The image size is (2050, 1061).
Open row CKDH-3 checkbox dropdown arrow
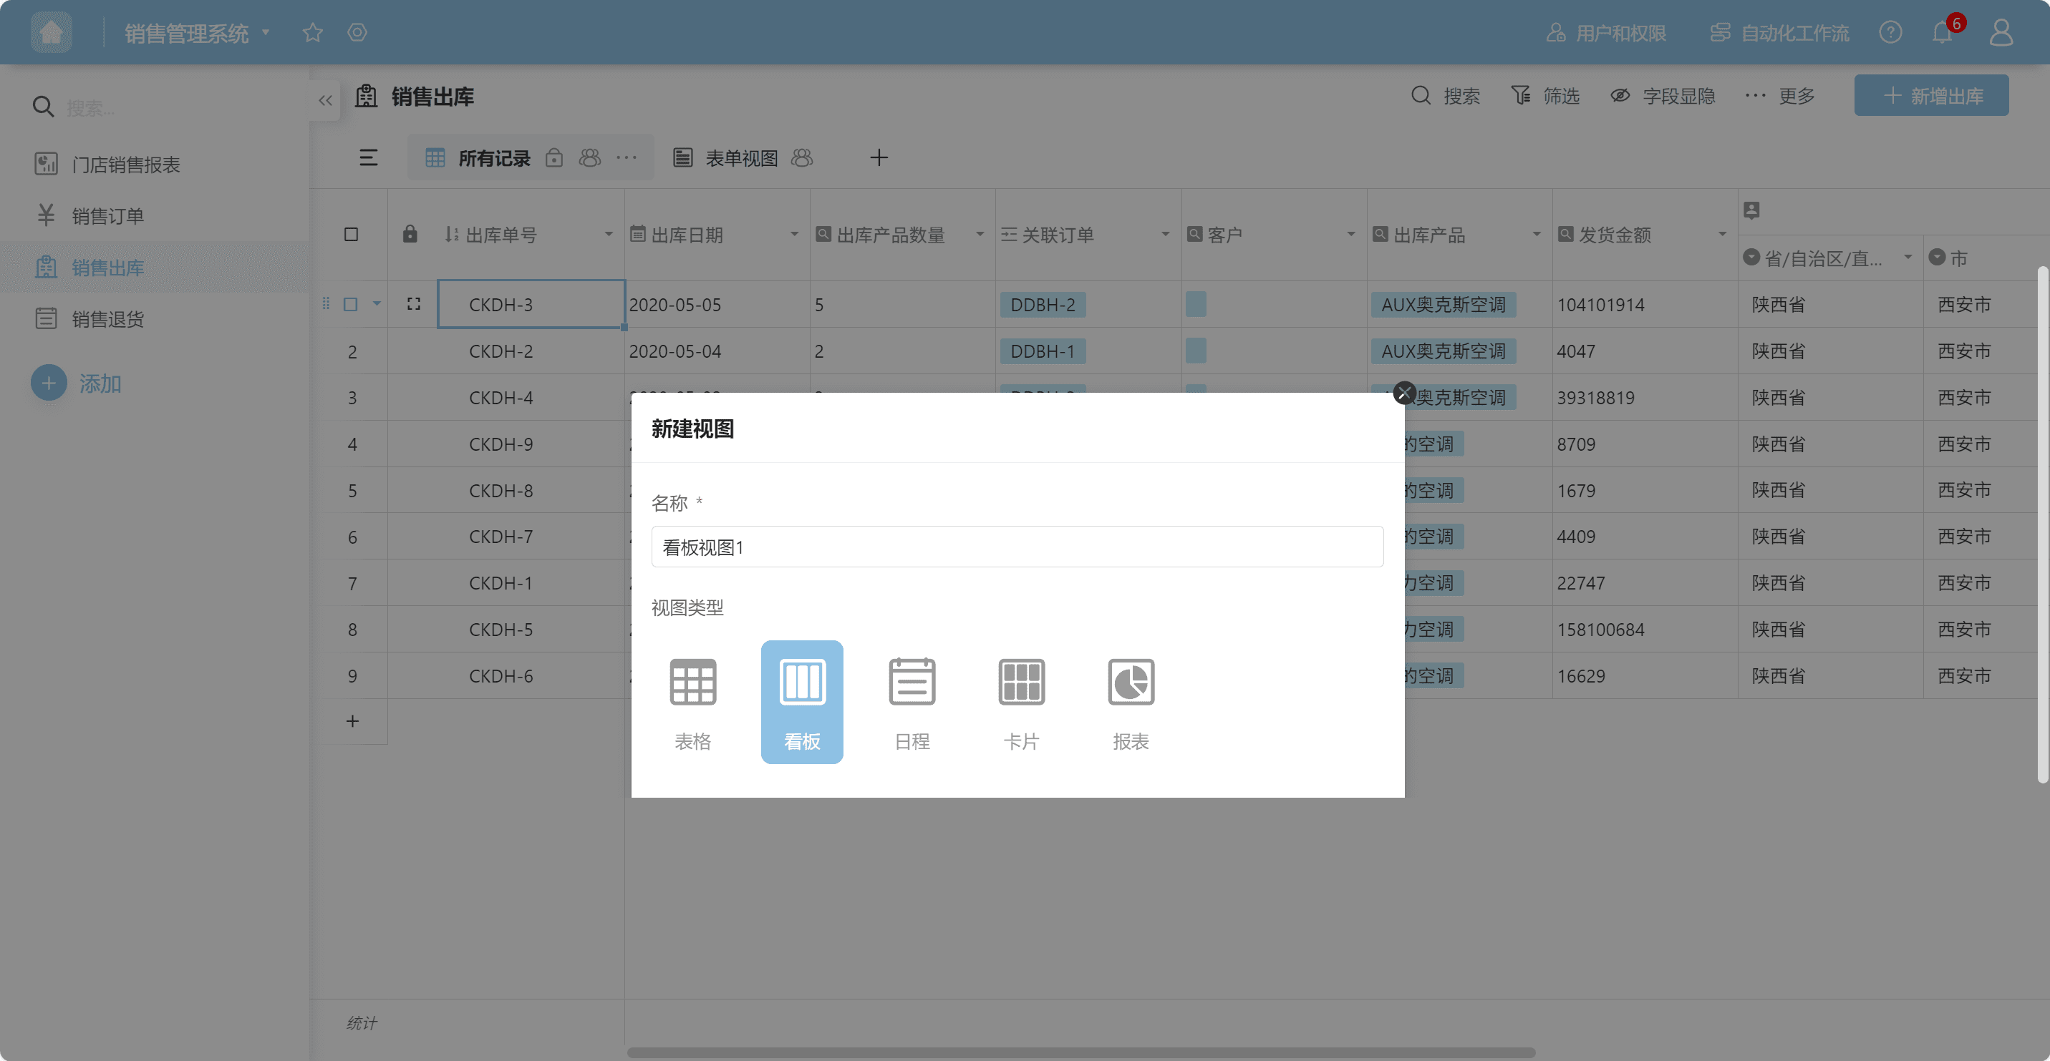click(x=377, y=304)
